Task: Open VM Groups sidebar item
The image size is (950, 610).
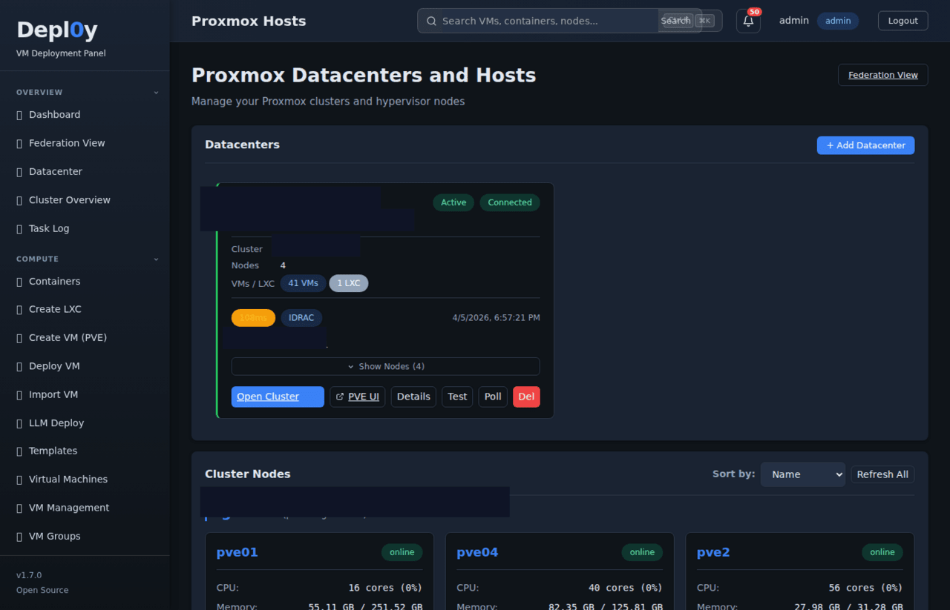Action: tap(85, 536)
